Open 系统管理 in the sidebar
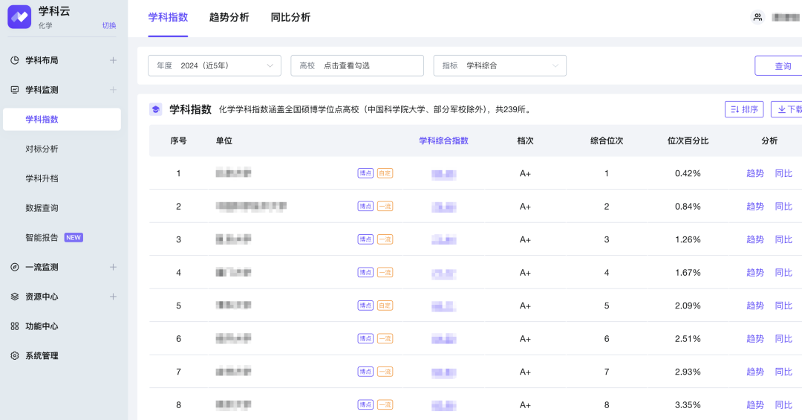The width and height of the screenshot is (802, 420). pyautogui.click(x=42, y=355)
